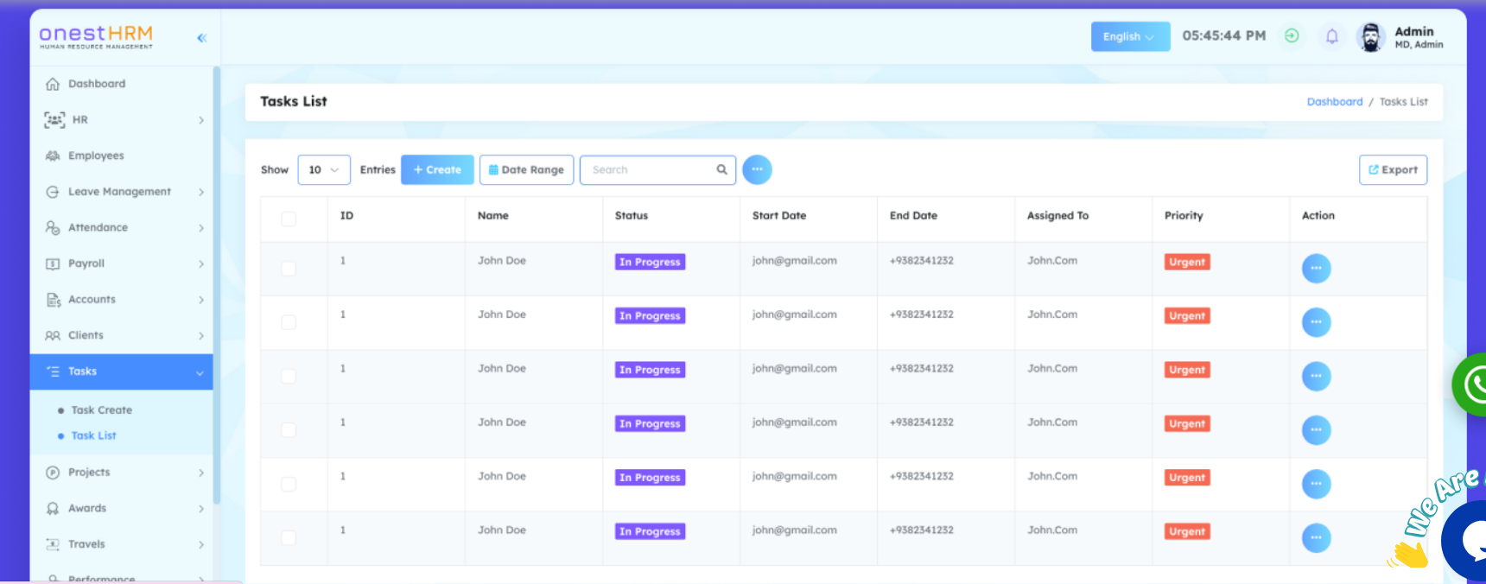Follow the Dashboard breadcrumb link

(1334, 102)
